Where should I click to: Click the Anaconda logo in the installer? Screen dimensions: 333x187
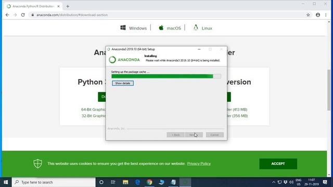(x=124, y=60)
